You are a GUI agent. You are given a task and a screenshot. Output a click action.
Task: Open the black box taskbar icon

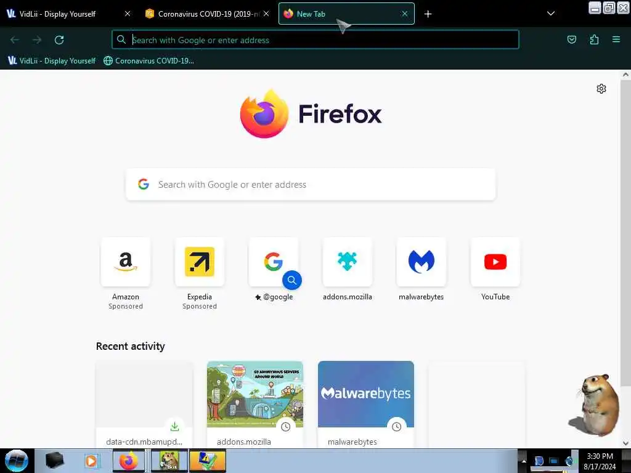click(x=54, y=461)
